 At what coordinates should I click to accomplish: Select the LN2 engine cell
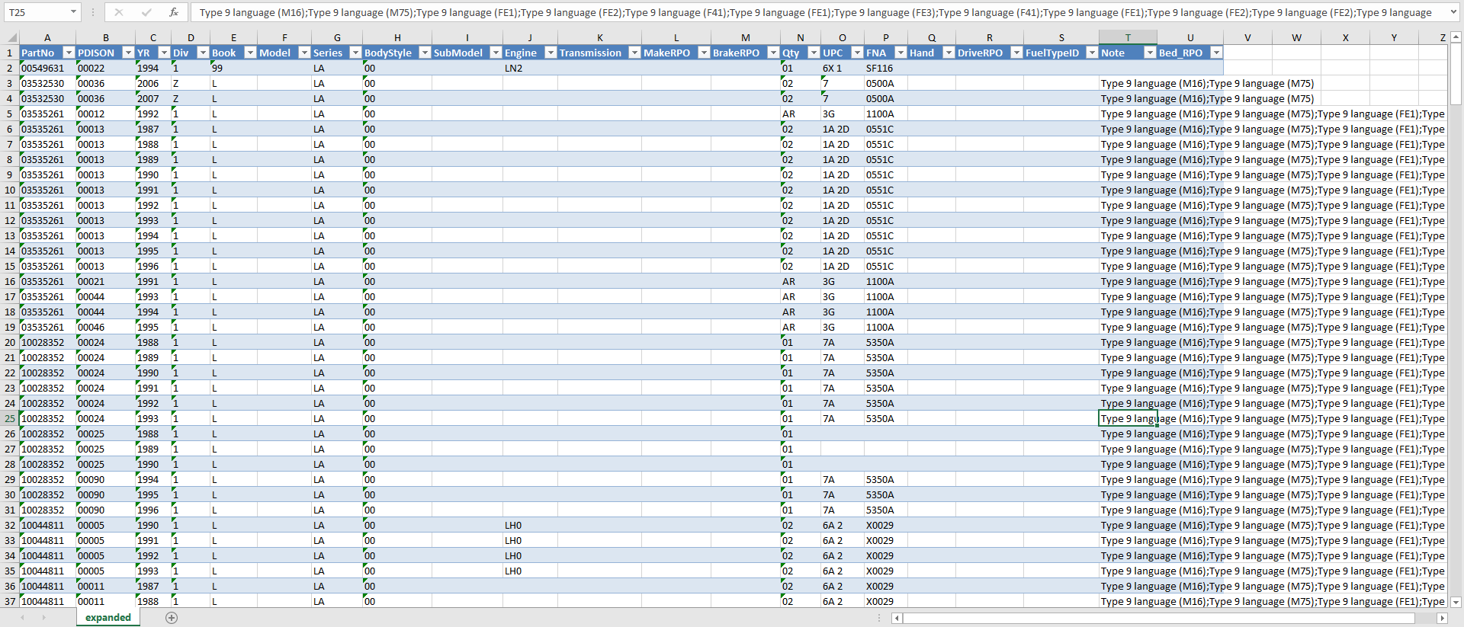click(x=530, y=68)
